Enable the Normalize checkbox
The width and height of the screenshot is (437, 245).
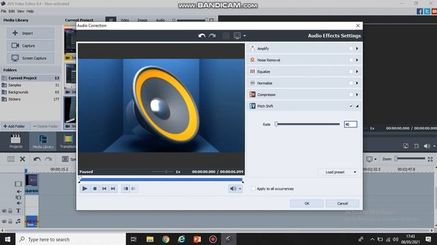[351, 83]
